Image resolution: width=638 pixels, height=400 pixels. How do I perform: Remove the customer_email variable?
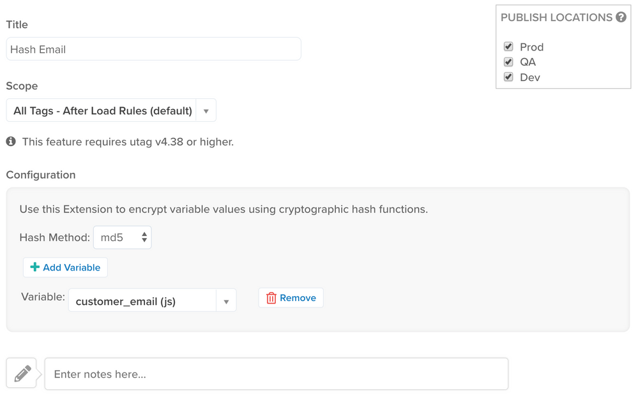tap(291, 298)
